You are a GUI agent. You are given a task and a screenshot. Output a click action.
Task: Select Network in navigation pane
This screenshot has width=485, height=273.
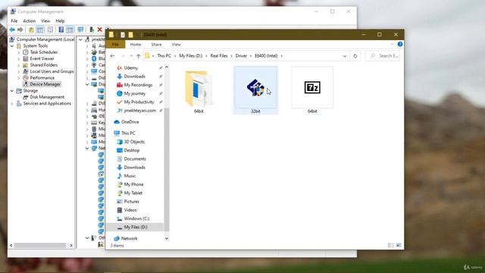click(129, 238)
